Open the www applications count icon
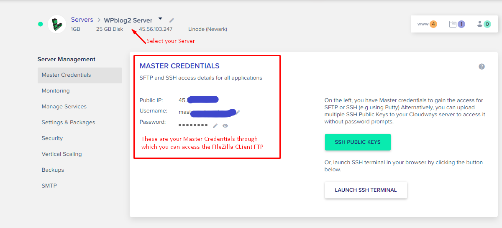The width and height of the screenshot is (502, 228). (427, 24)
